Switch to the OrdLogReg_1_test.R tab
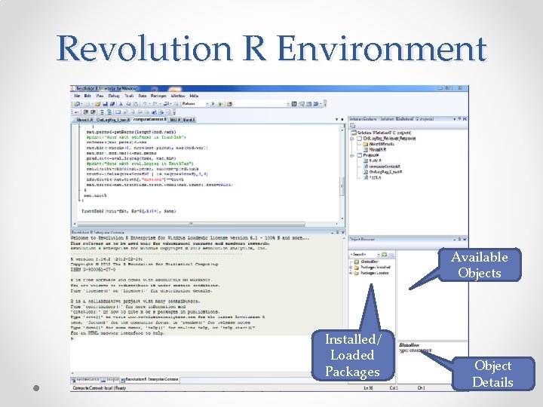The width and height of the screenshot is (543, 407). (114, 120)
